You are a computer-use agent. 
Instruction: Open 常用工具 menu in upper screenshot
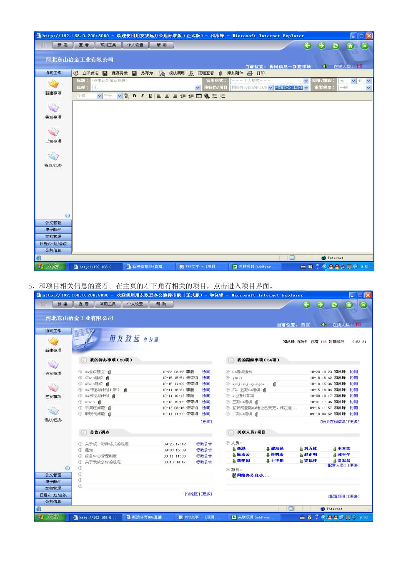(108, 45)
